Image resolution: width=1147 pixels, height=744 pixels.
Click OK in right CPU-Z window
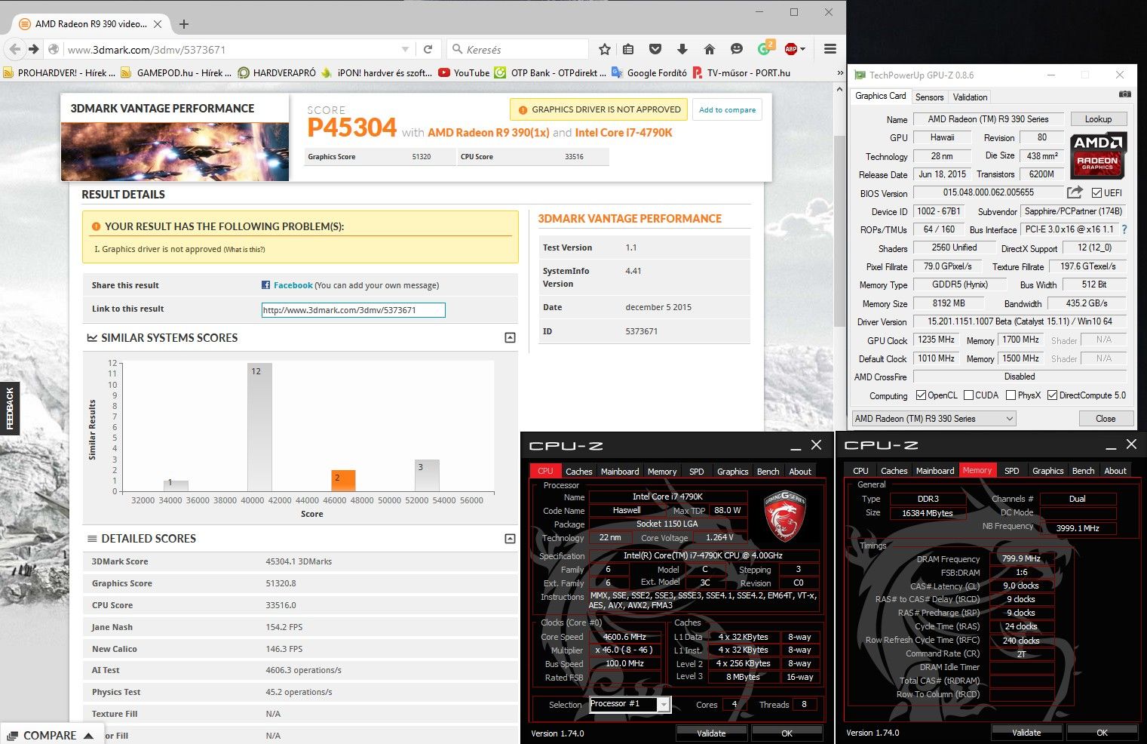1102,732
